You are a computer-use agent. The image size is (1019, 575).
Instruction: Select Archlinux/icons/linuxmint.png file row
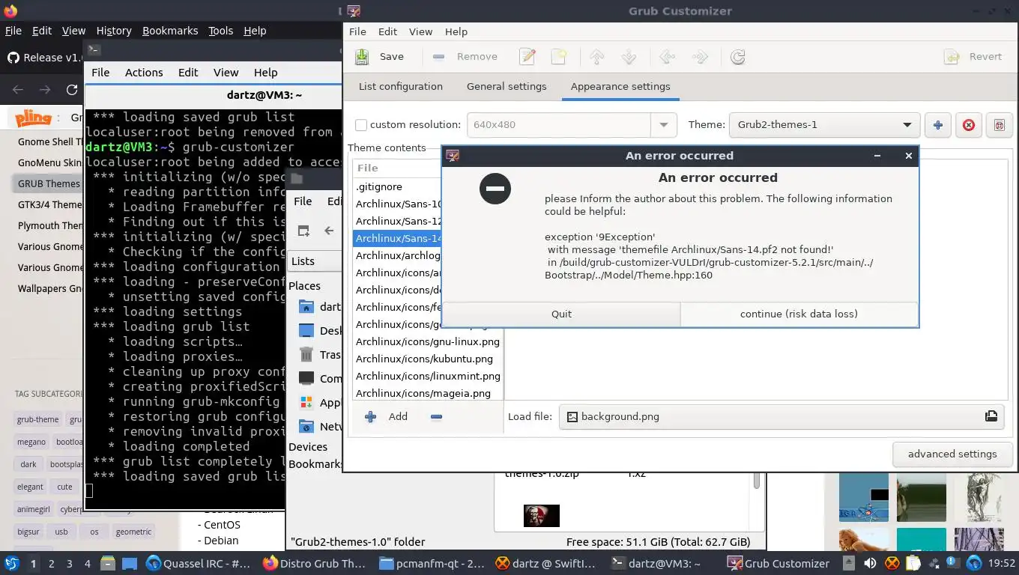click(428, 376)
